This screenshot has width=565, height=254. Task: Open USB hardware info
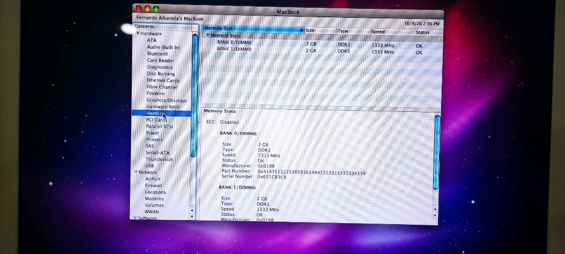tap(150, 165)
